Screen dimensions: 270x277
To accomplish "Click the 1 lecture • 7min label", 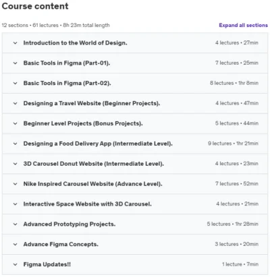I will tap(240, 264).
